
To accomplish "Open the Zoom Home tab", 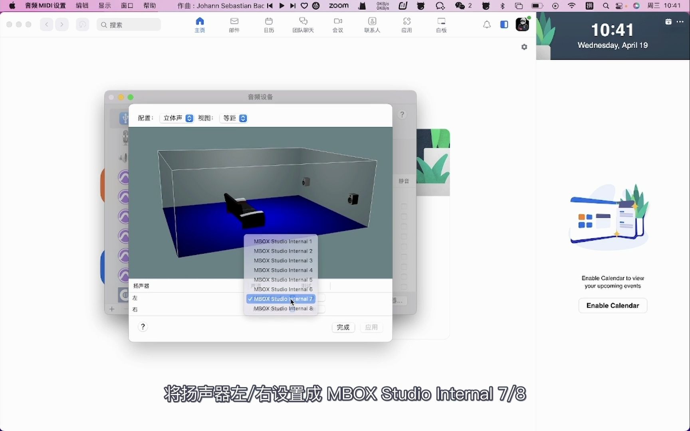I will pyautogui.click(x=200, y=25).
